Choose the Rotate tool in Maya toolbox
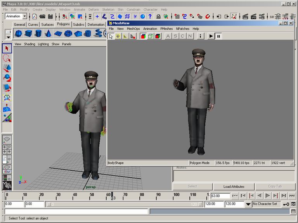This screenshot has width=298, height=223. click(x=7, y=78)
